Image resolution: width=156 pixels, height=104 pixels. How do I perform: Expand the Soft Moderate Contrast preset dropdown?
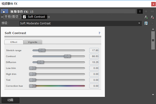(139, 23)
